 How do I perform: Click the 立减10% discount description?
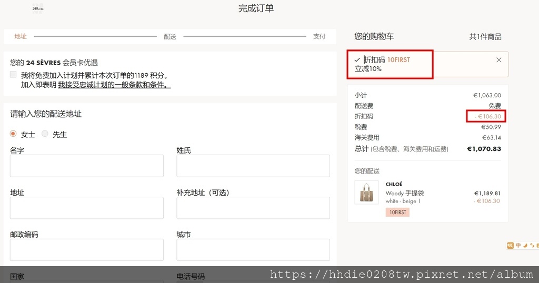[368, 69]
